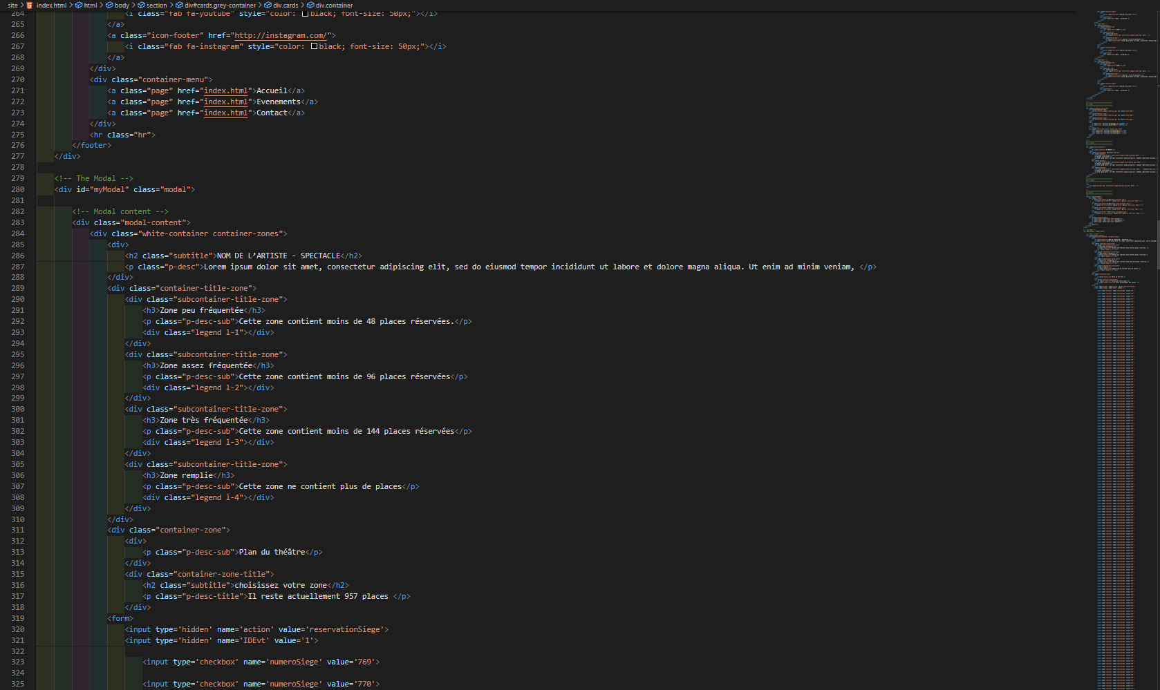Click 'Cette zone ne contient plus de places'
This screenshot has width=1160, height=690.
pyautogui.click(x=320, y=486)
